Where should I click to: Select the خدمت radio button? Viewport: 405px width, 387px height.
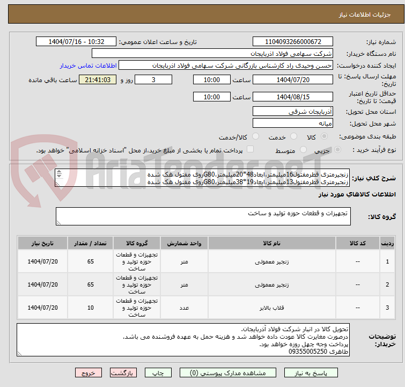293,136
